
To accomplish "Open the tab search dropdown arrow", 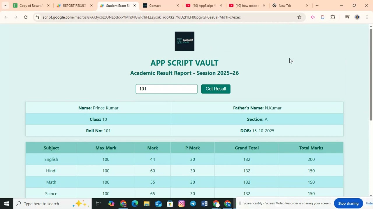I will [5, 6].
